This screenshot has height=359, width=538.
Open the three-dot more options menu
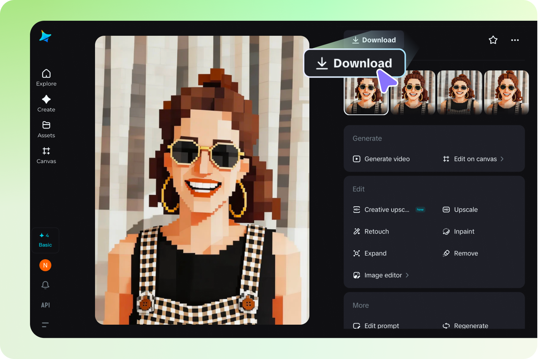click(x=515, y=40)
